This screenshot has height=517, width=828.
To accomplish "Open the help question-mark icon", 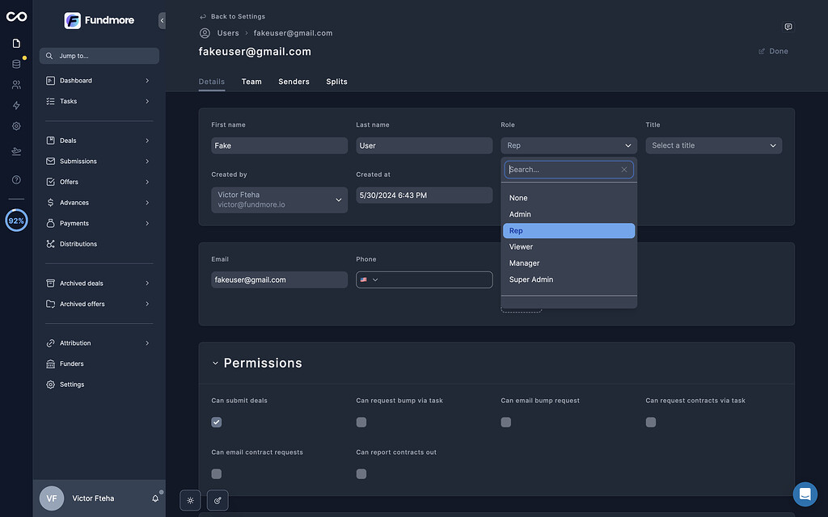I will [16, 179].
